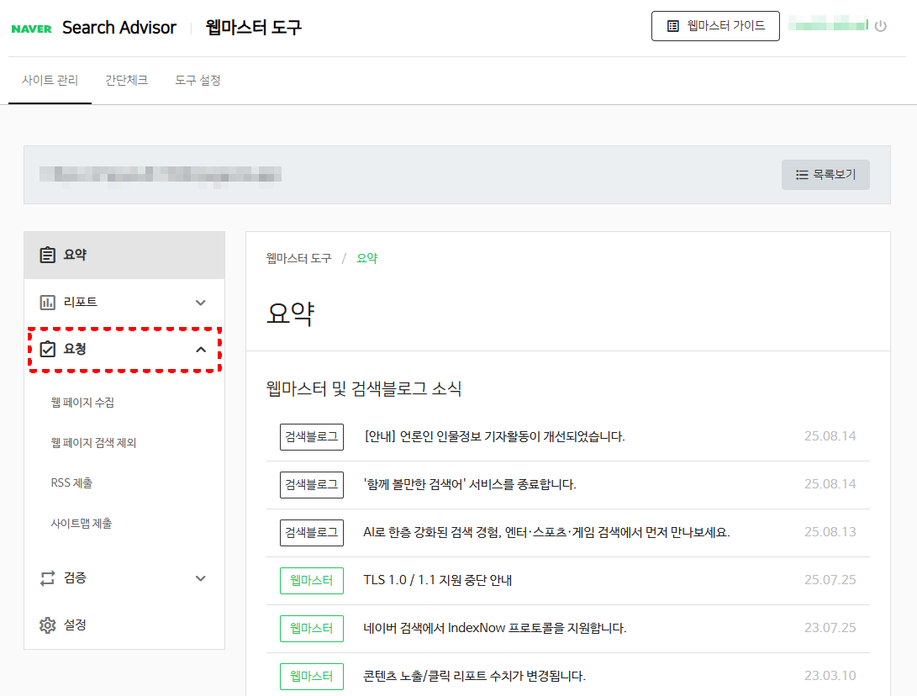Click 웹마스터 tag on TLS notice
Image resolution: width=917 pixels, height=696 pixels.
[312, 581]
